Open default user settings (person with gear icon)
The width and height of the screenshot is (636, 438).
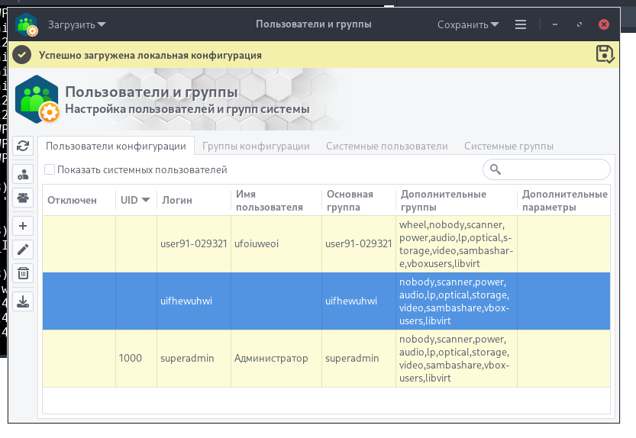24,173
